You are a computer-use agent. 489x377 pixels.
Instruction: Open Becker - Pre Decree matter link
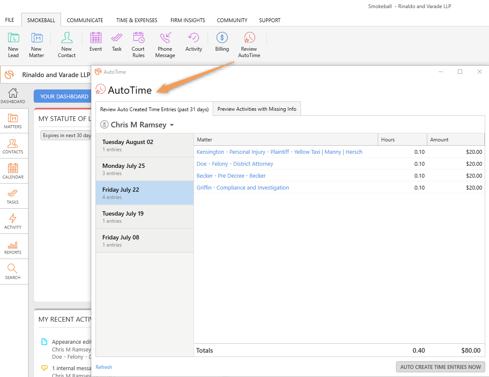click(x=231, y=176)
